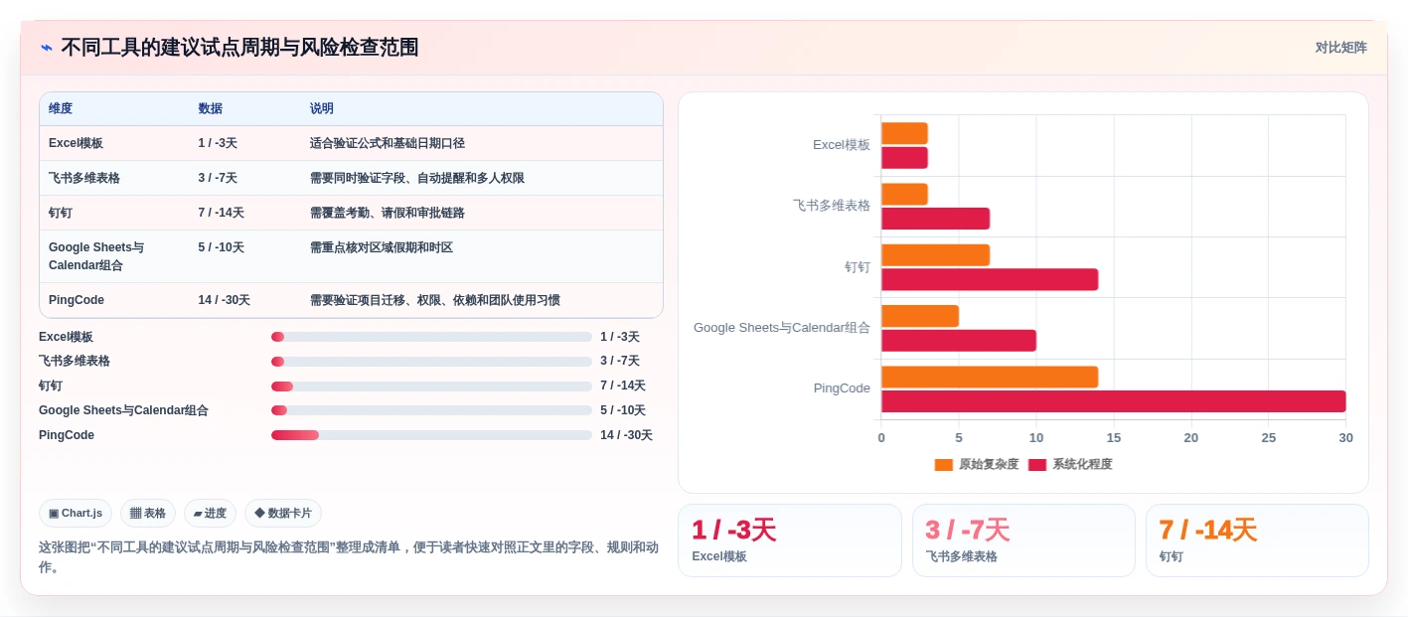
Task: Click the 3 / -7天 table cell
Action: point(218,179)
